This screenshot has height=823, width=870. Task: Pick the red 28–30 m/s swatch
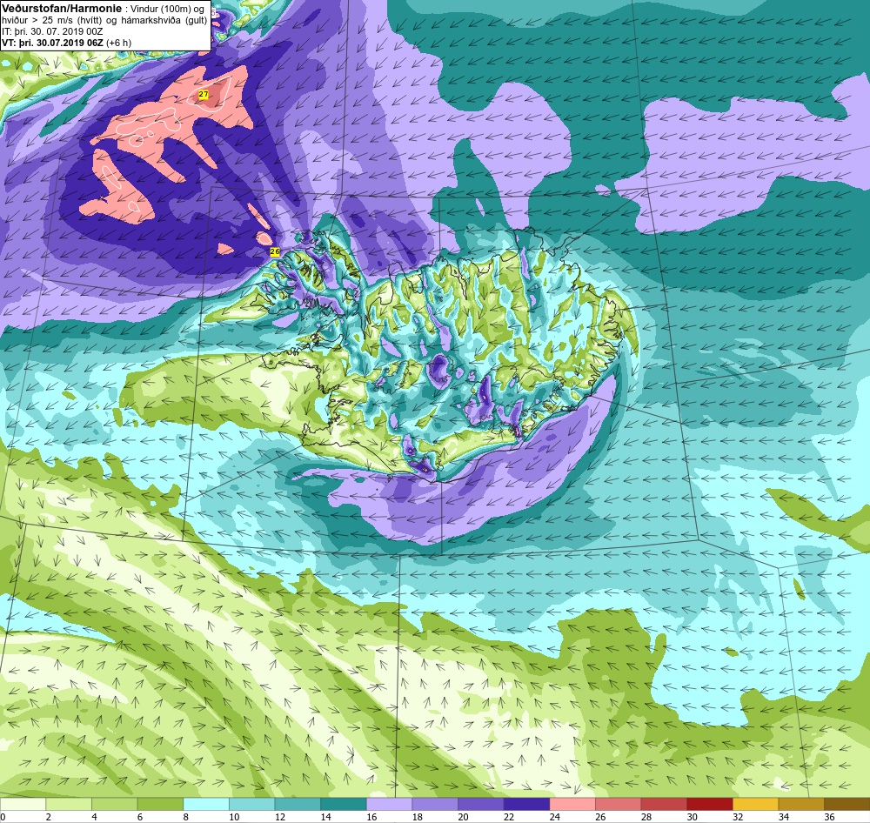point(664,804)
